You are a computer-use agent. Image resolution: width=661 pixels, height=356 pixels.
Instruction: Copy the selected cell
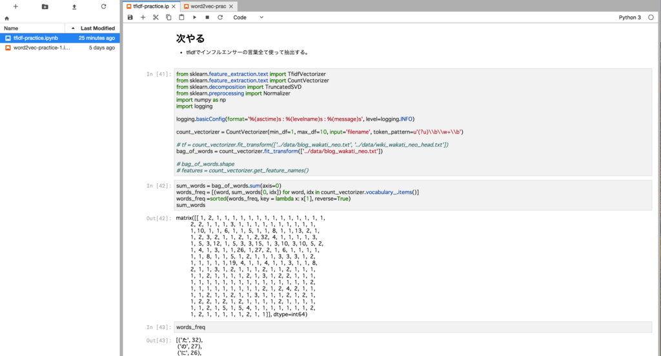[x=168, y=17]
